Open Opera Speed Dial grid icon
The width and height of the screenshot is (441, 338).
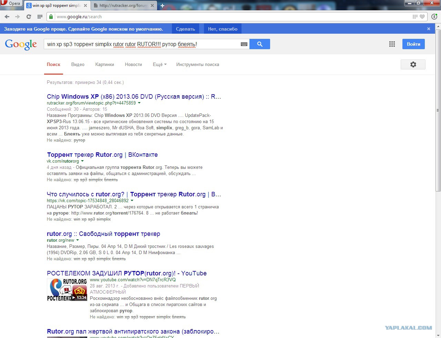tap(40, 17)
